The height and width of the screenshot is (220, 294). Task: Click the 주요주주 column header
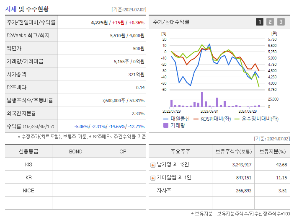click(x=181, y=151)
